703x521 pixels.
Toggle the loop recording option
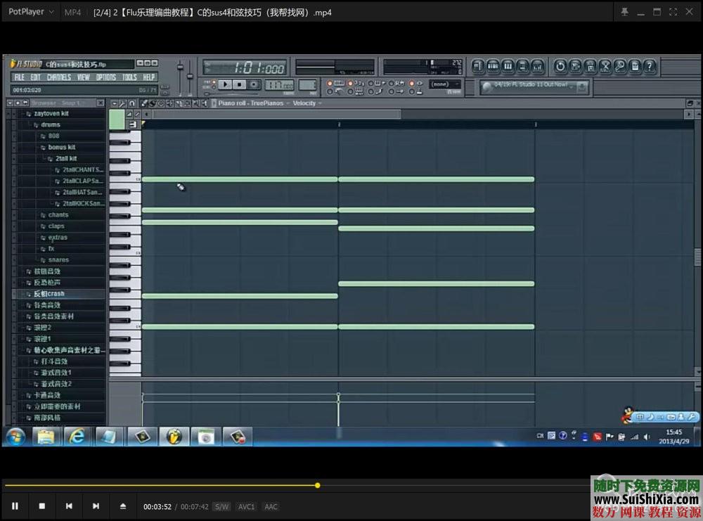click(x=398, y=84)
